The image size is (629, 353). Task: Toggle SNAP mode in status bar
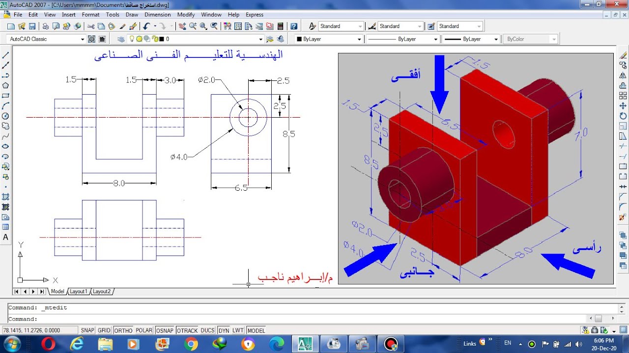tap(87, 330)
